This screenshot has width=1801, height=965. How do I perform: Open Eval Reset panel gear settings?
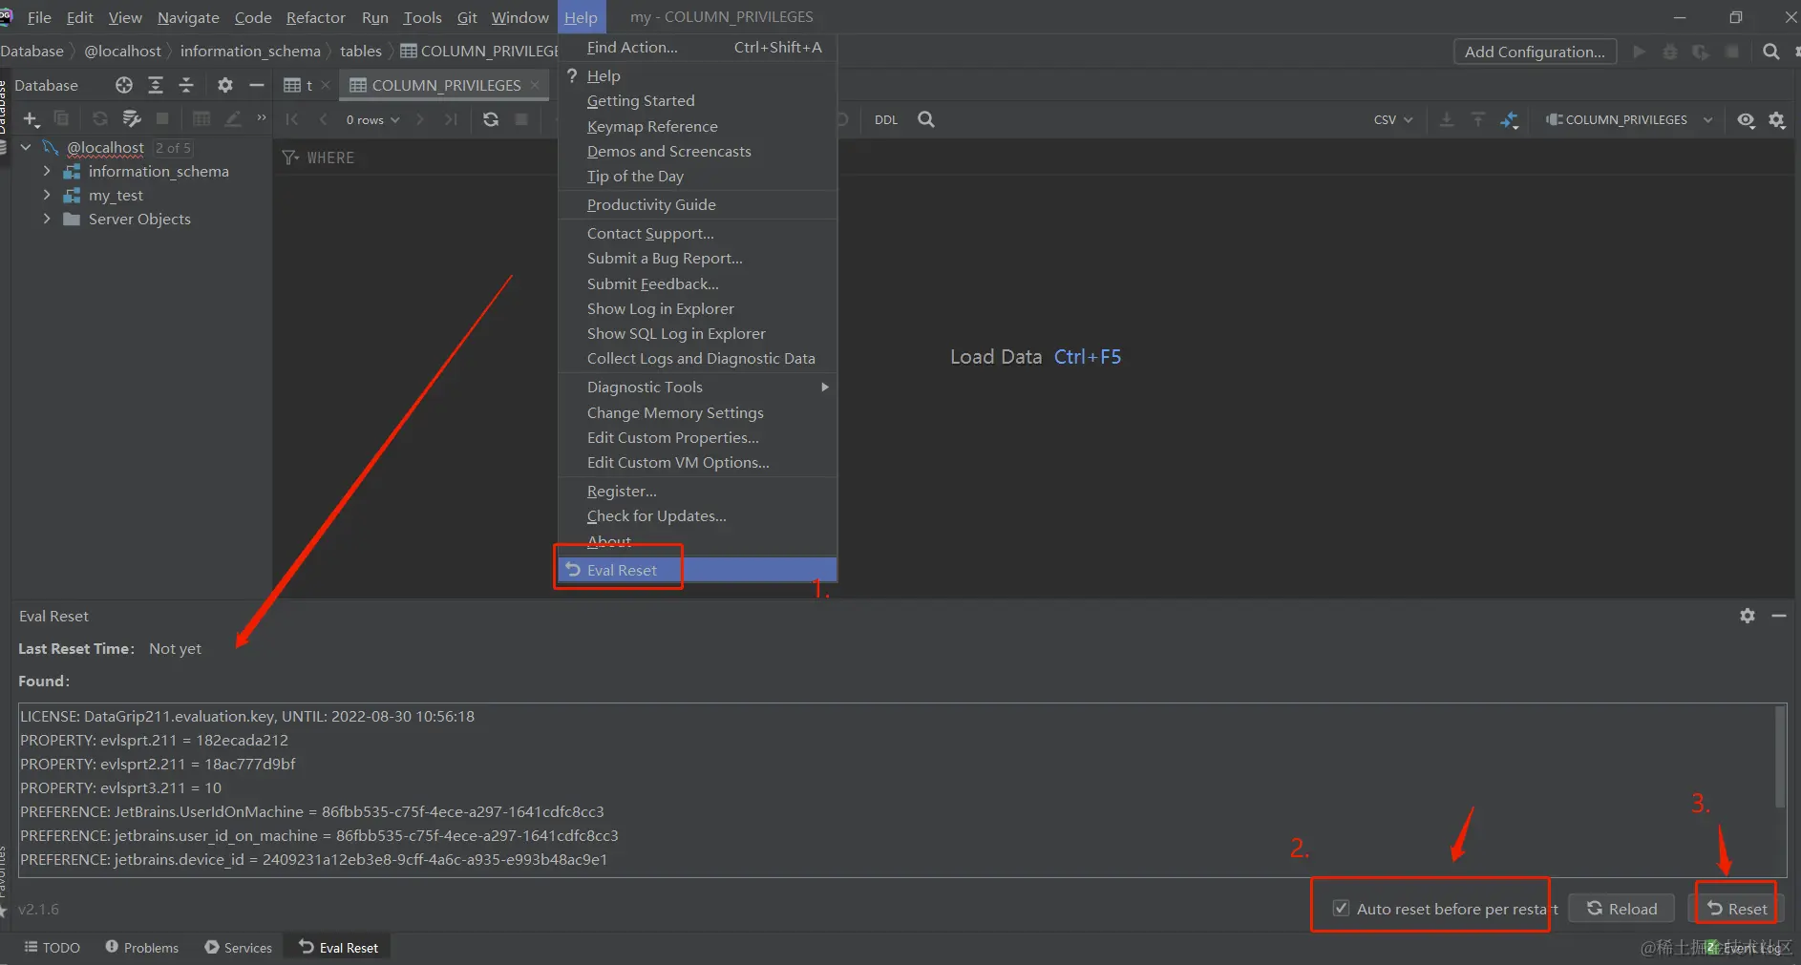pyautogui.click(x=1748, y=616)
